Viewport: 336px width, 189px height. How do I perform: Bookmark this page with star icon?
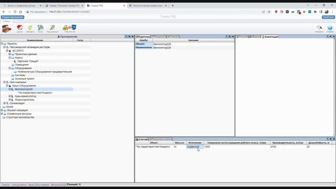click(269, 12)
